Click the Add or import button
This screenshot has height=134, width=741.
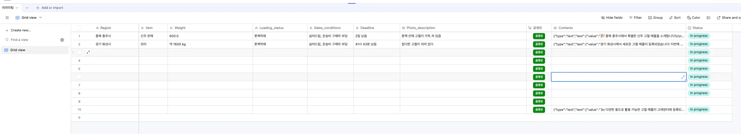(x=50, y=8)
